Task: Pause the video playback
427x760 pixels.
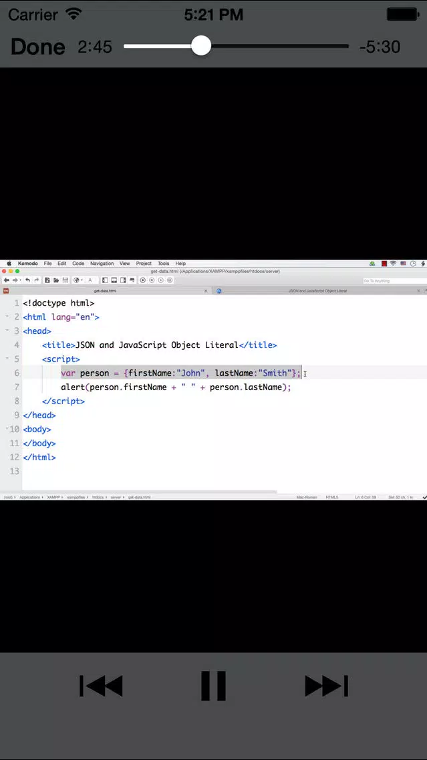Action: pos(214,686)
